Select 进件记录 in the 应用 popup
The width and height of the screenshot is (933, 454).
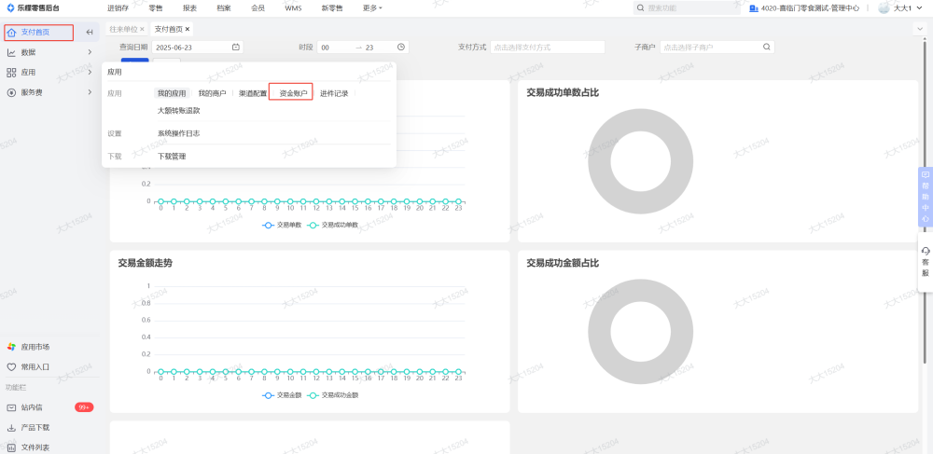(334, 93)
